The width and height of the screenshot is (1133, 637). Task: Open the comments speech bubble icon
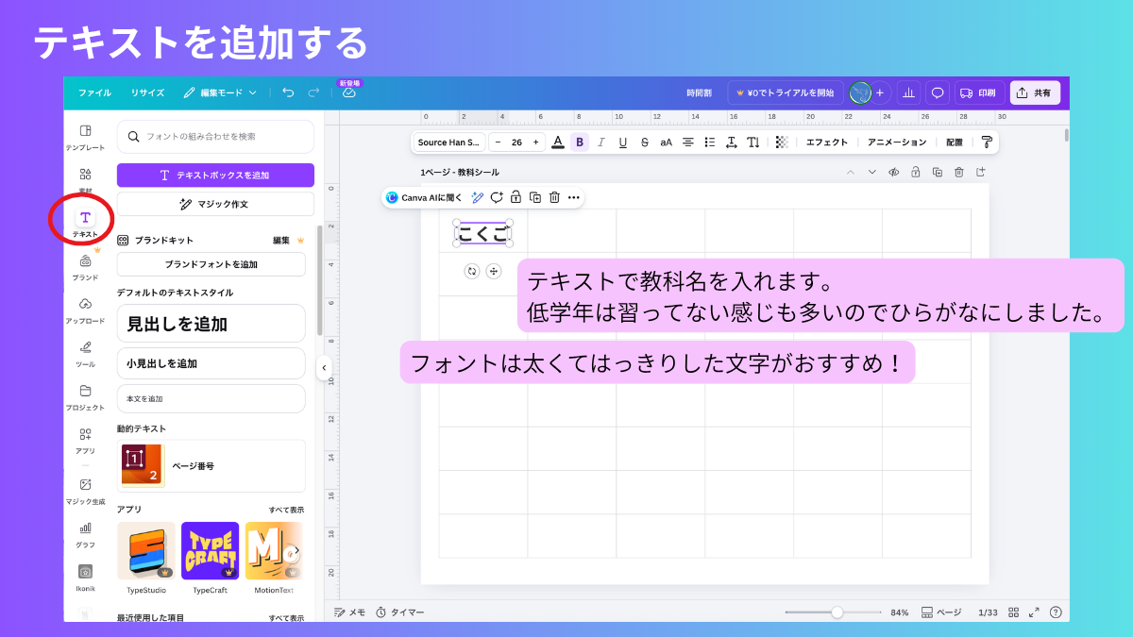pos(938,92)
